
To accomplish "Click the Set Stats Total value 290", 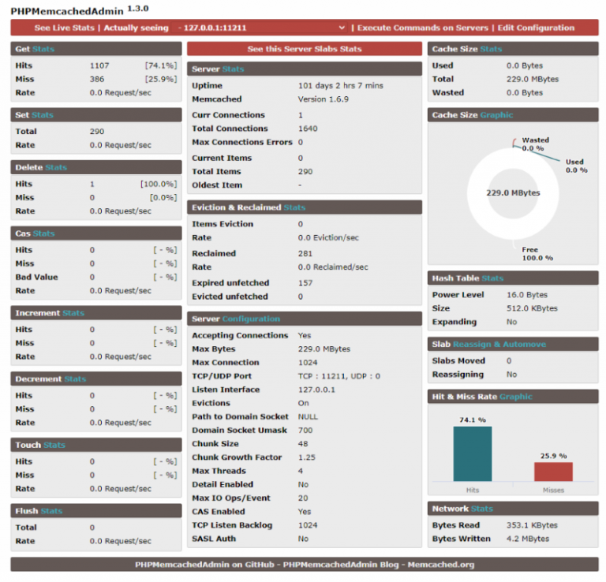I will pyautogui.click(x=97, y=132).
